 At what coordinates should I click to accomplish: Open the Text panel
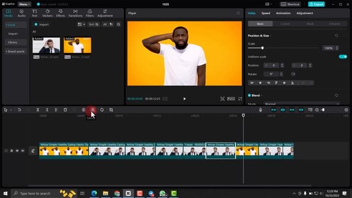[34, 13]
